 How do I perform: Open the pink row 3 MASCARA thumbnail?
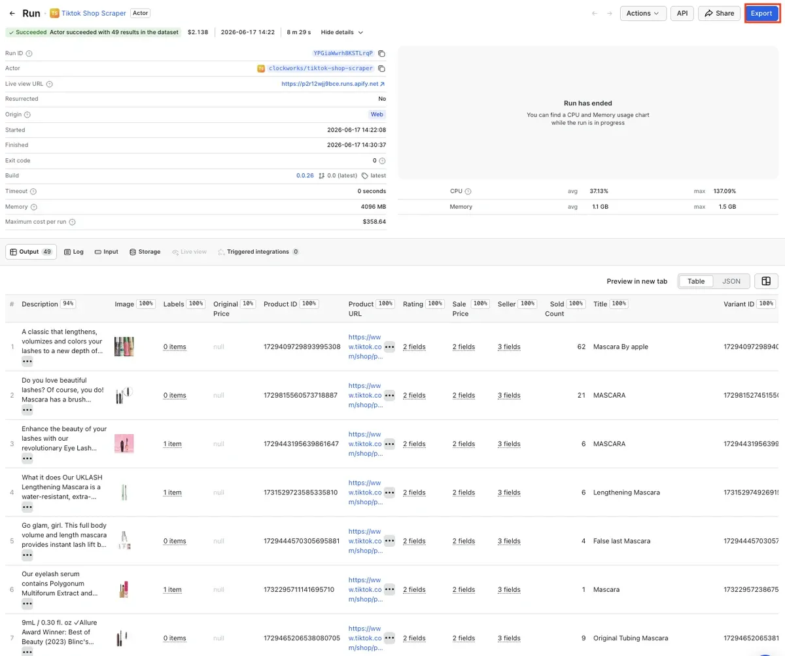(124, 444)
